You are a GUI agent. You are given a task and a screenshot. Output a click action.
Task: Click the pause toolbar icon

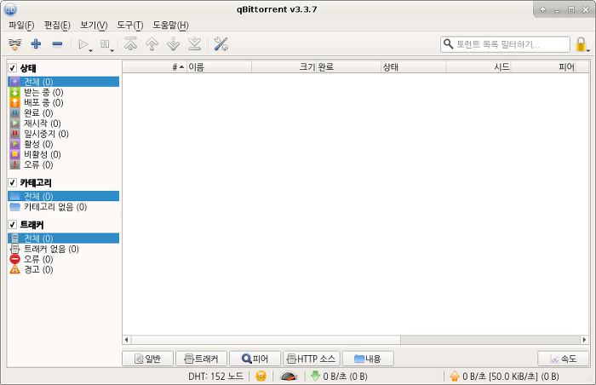(x=105, y=44)
